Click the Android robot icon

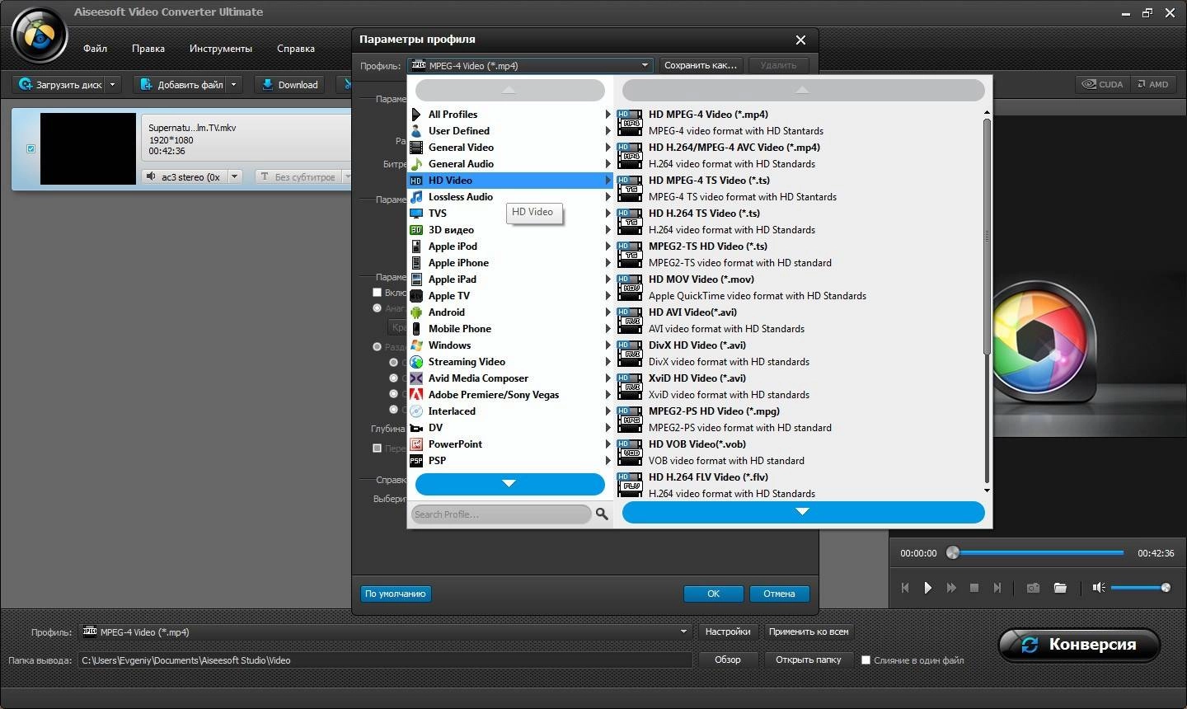click(416, 312)
